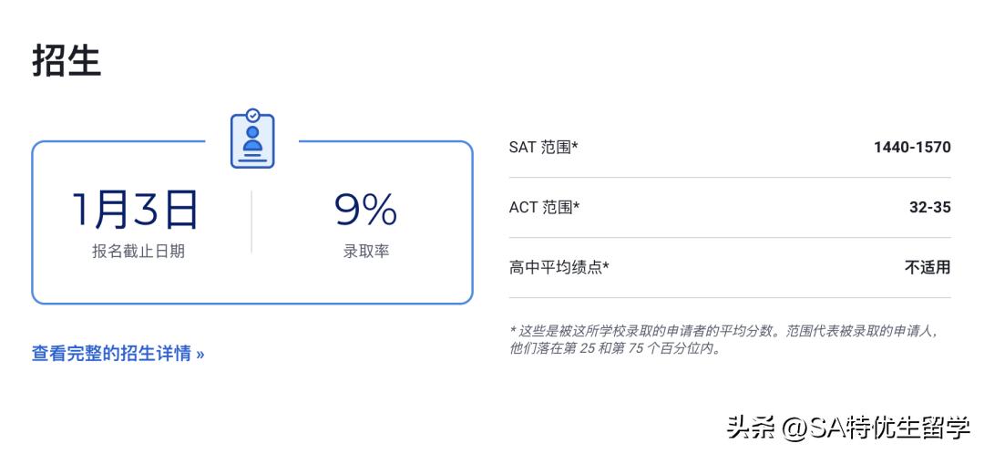Click the 1月3日 deadline date
This screenshot has height=454, width=984.
[x=137, y=211]
